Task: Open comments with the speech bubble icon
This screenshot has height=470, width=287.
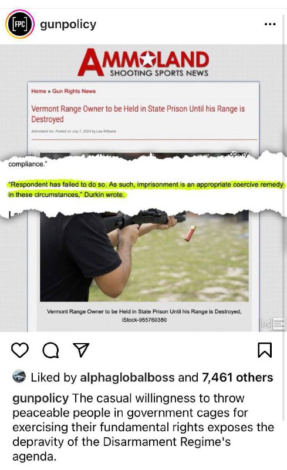Action: (50, 350)
